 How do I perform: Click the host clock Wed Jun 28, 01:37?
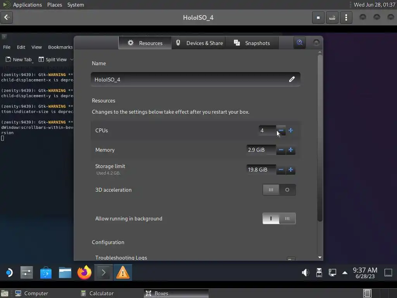click(x=374, y=5)
